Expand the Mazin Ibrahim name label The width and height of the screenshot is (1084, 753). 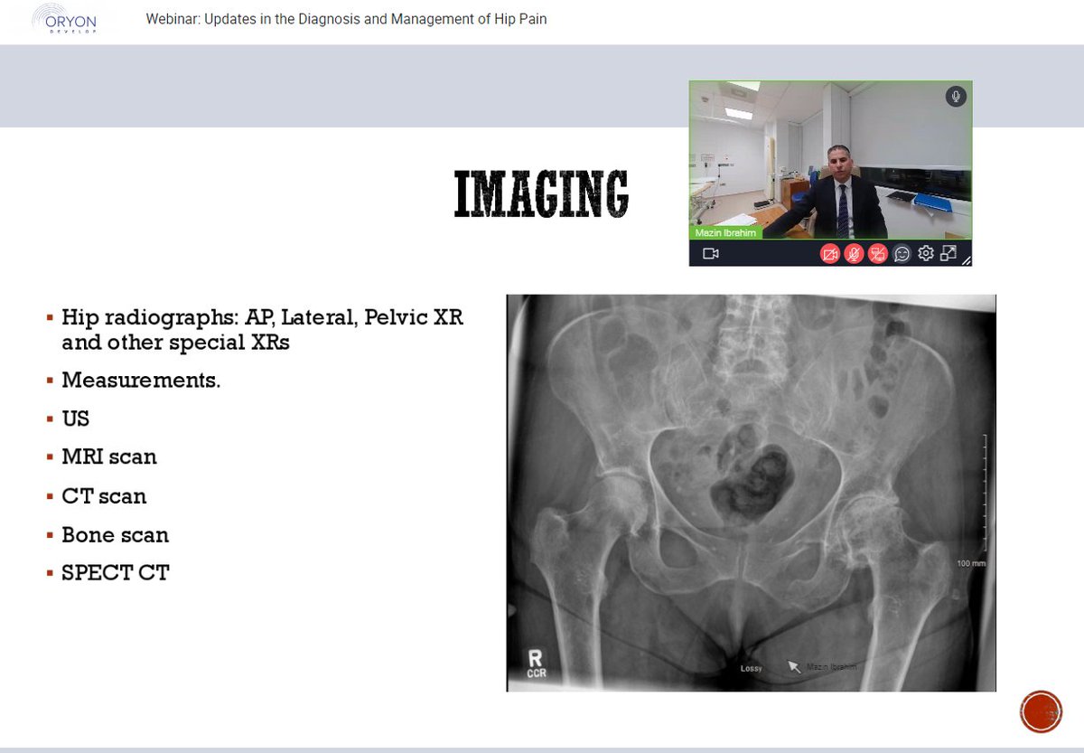(x=726, y=232)
